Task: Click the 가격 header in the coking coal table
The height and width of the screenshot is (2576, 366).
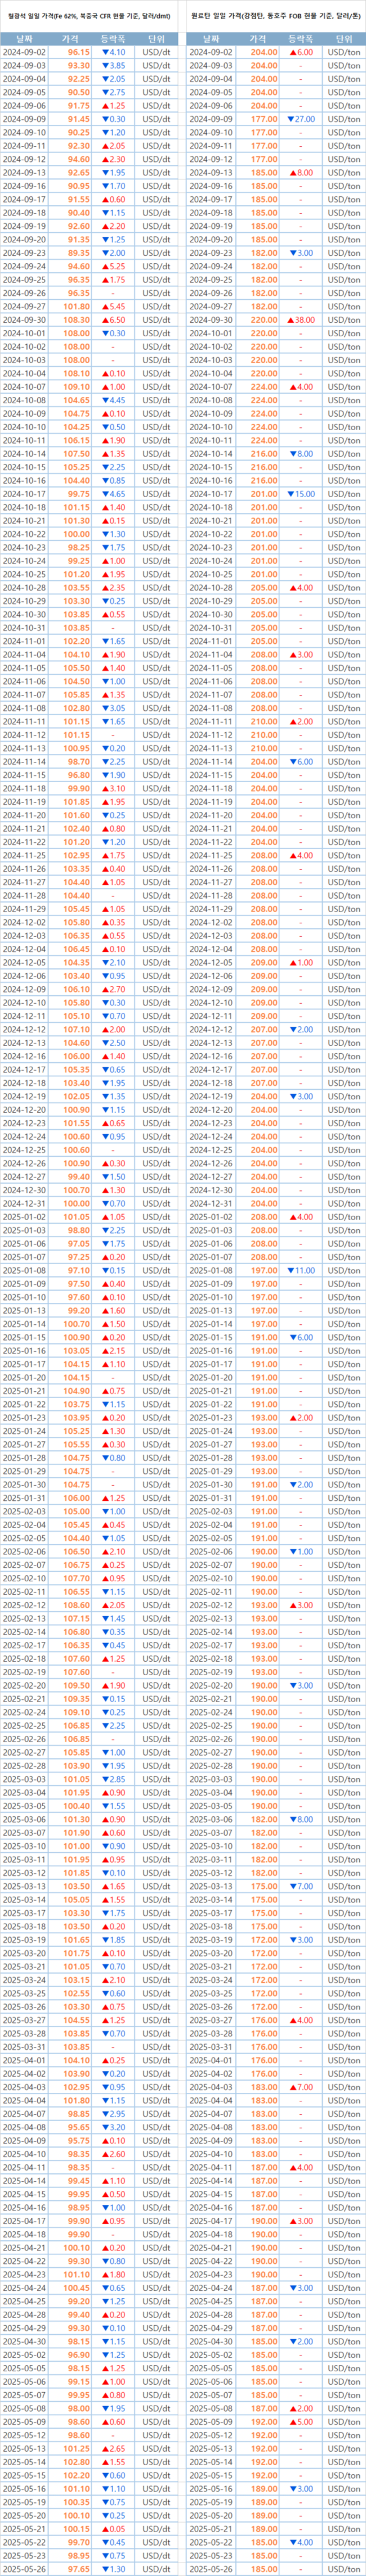Action: coord(263,38)
